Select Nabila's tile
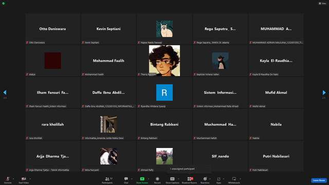This screenshot has height=185, width=329. pyautogui.click(x=276, y=124)
